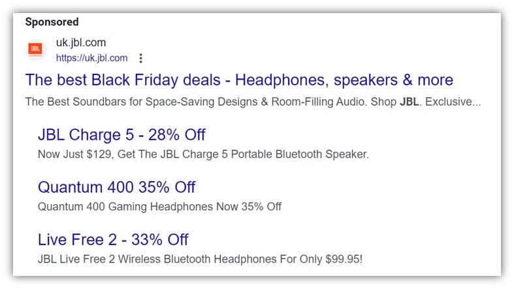Open the JBL Charge 5 - 28% Off sitelink
The height and width of the screenshot is (289, 514).
pyautogui.click(x=121, y=135)
